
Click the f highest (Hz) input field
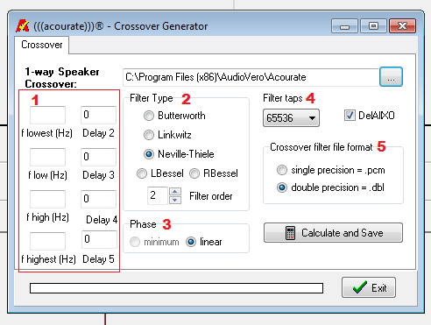click(47, 241)
